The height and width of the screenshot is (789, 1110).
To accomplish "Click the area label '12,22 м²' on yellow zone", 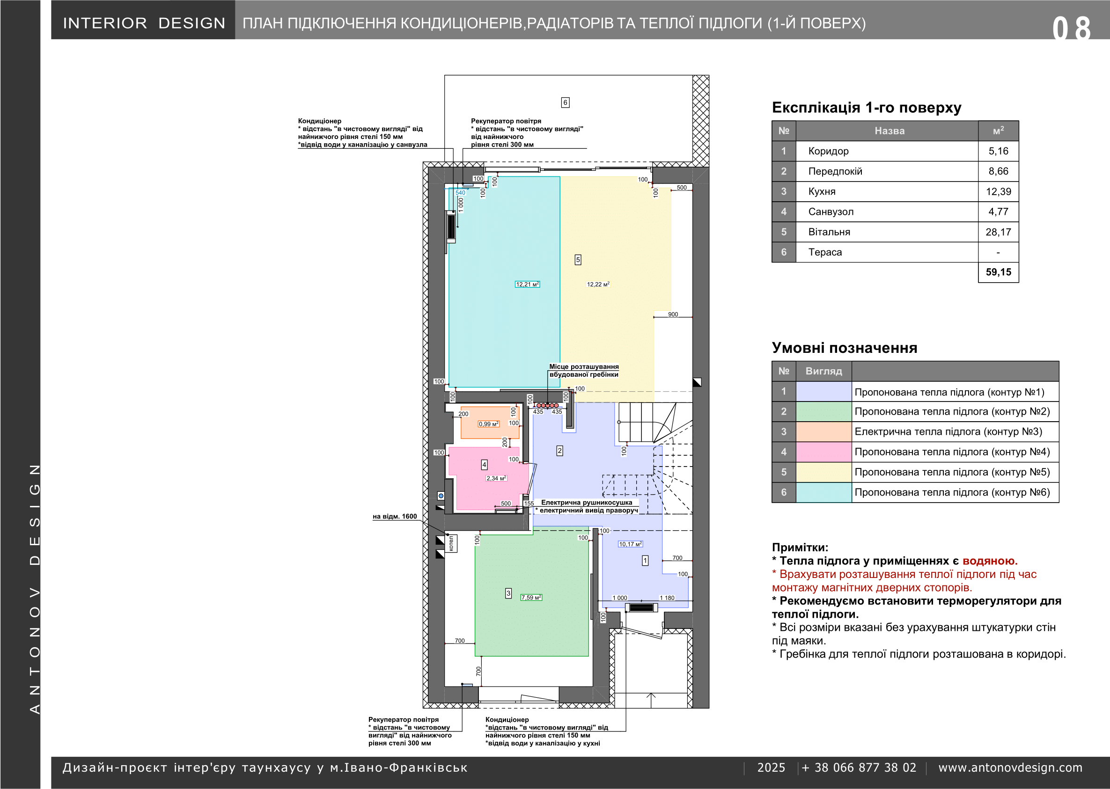I will coord(598,284).
